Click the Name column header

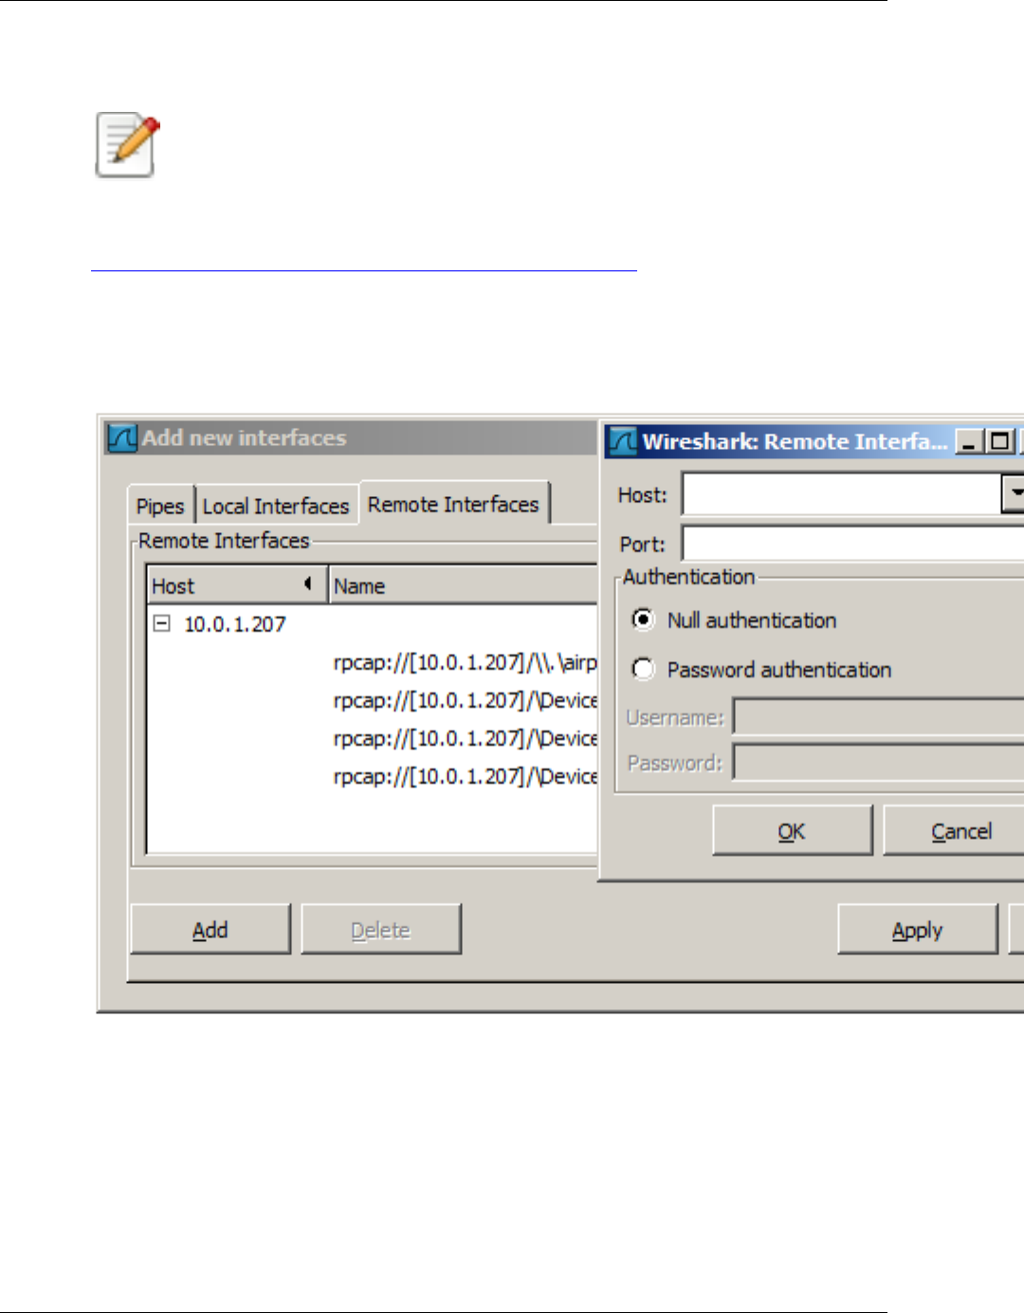[464, 585]
